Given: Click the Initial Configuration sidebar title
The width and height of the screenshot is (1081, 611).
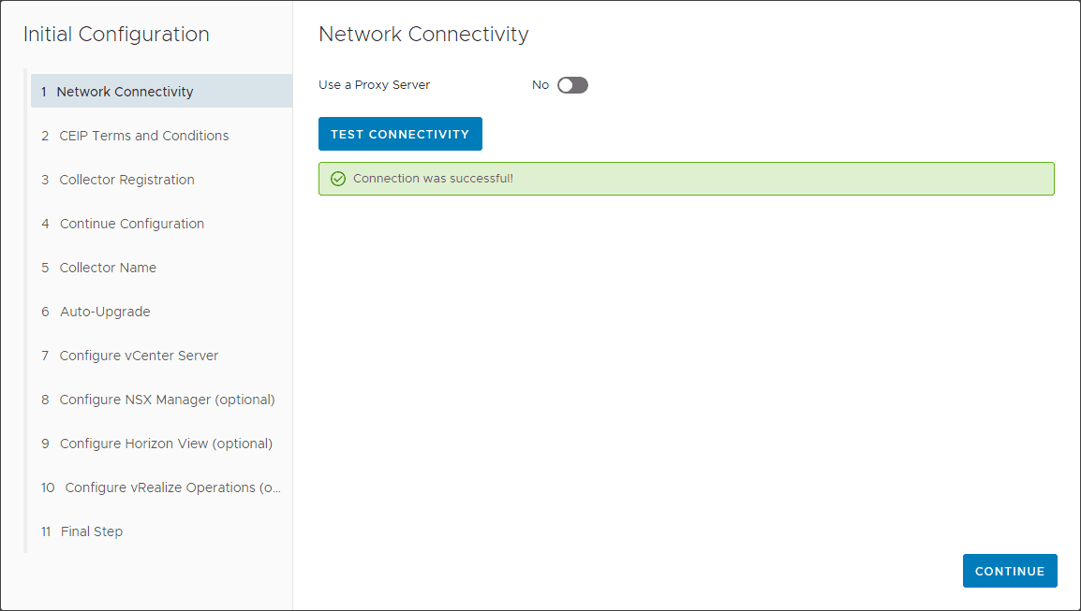Looking at the screenshot, I should pos(116,35).
